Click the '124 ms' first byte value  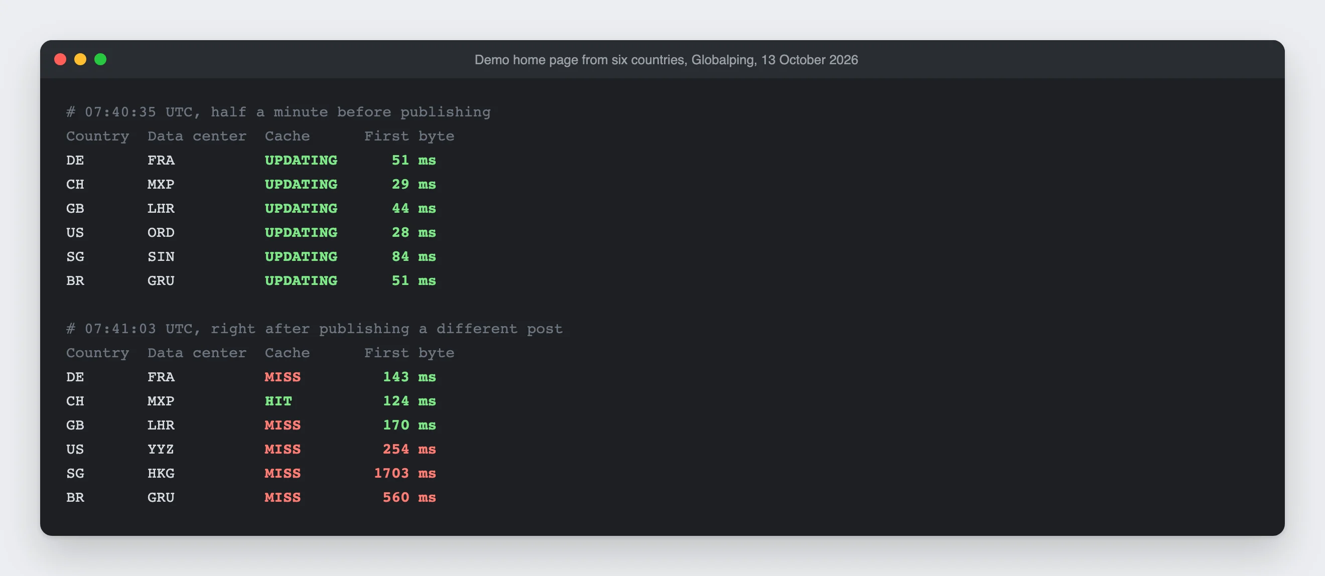click(x=410, y=401)
